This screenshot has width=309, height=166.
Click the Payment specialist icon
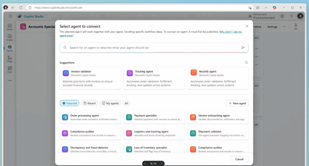point(129,117)
